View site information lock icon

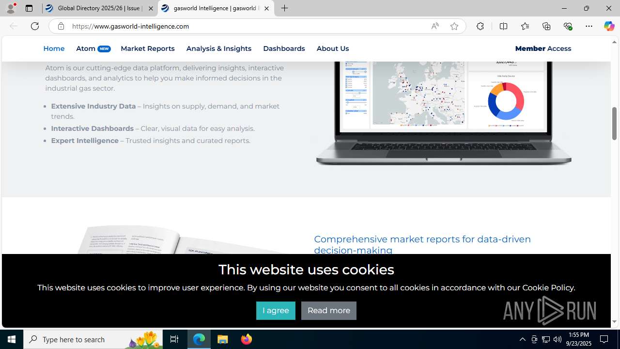[61, 26]
